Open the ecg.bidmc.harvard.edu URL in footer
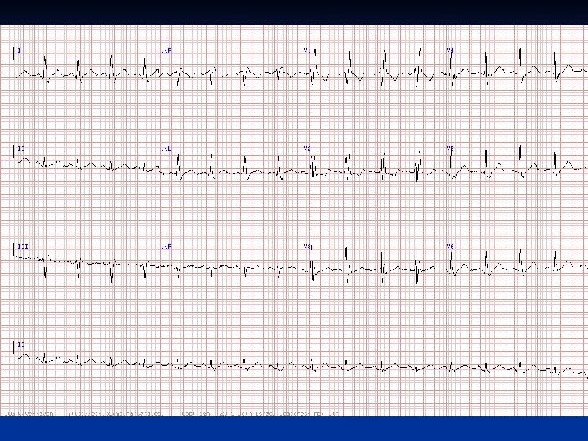This screenshot has height=441, width=588. (116, 413)
